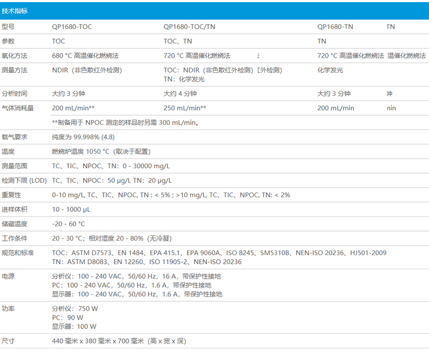This screenshot has width=429, height=349.
Task: Click the 进样体积 row label
Action: tap(14, 210)
